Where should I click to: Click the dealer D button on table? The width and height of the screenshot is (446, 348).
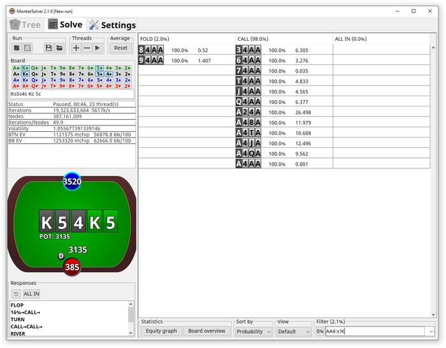tap(61, 256)
